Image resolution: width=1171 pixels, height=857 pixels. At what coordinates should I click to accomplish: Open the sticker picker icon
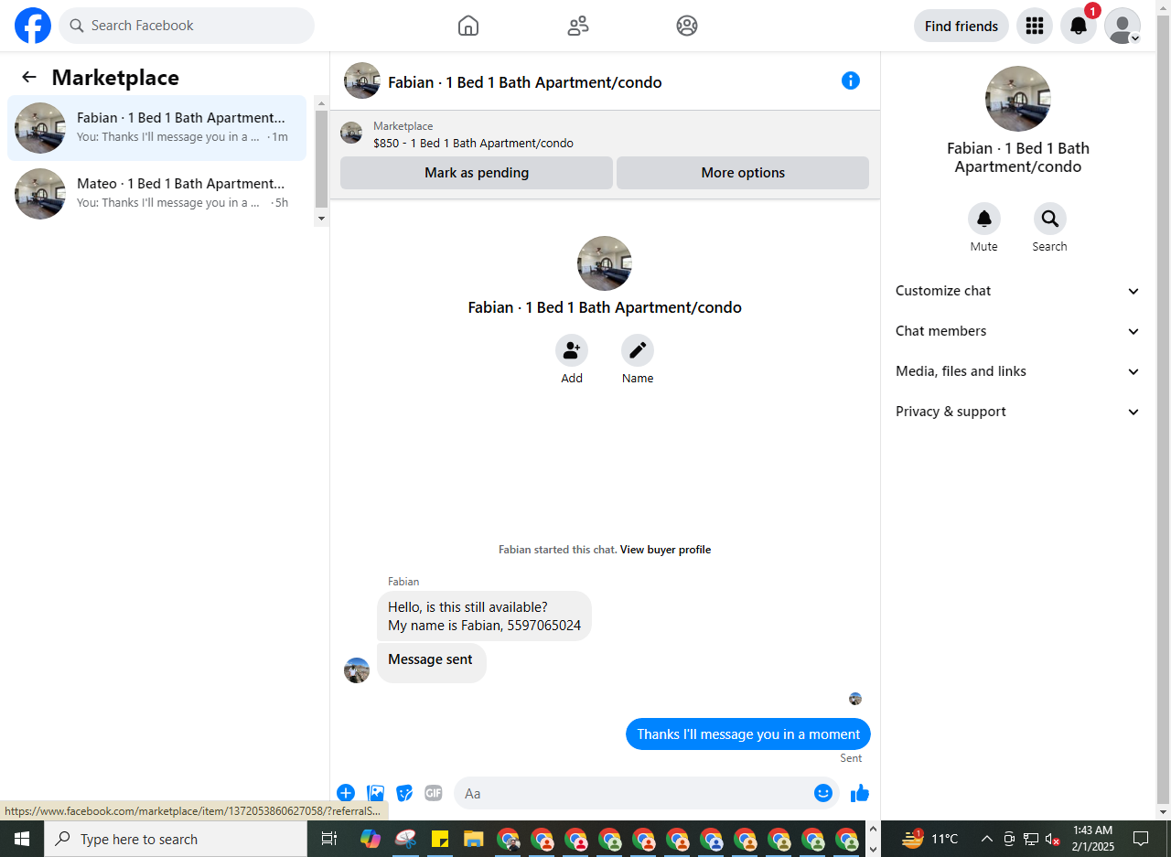404,793
